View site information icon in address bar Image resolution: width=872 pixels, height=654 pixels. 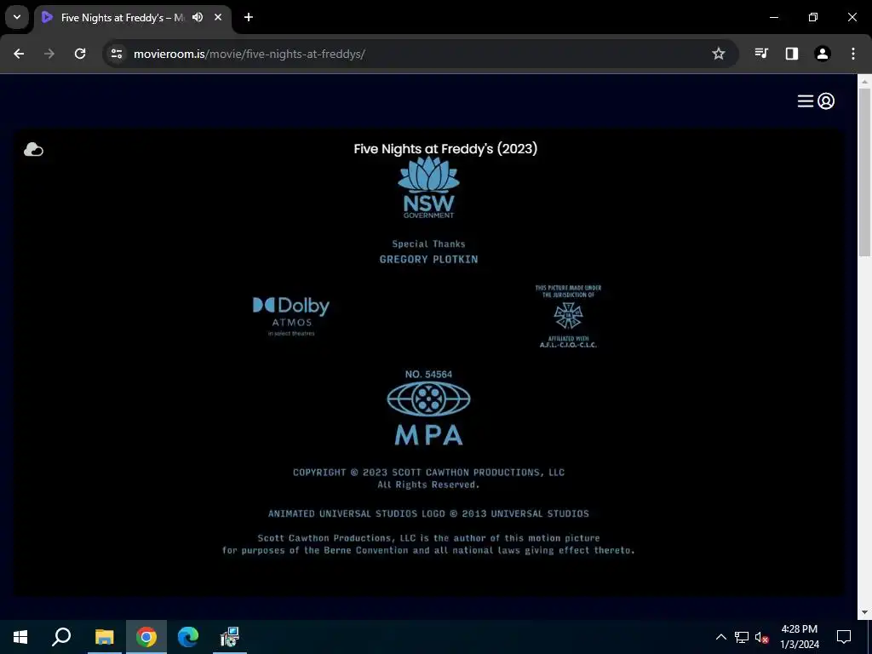coord(117,54)
